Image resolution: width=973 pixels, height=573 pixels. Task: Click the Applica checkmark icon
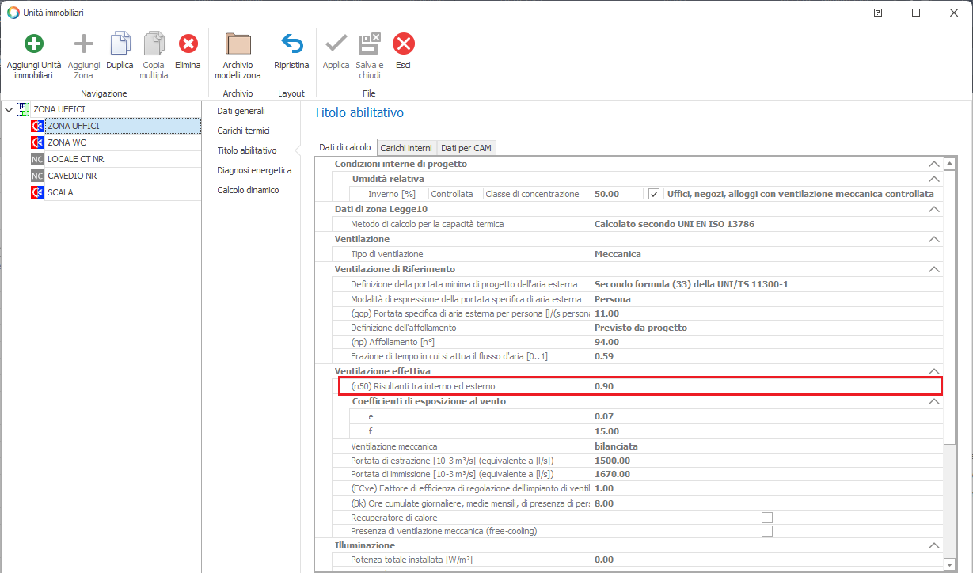point(336,44)
